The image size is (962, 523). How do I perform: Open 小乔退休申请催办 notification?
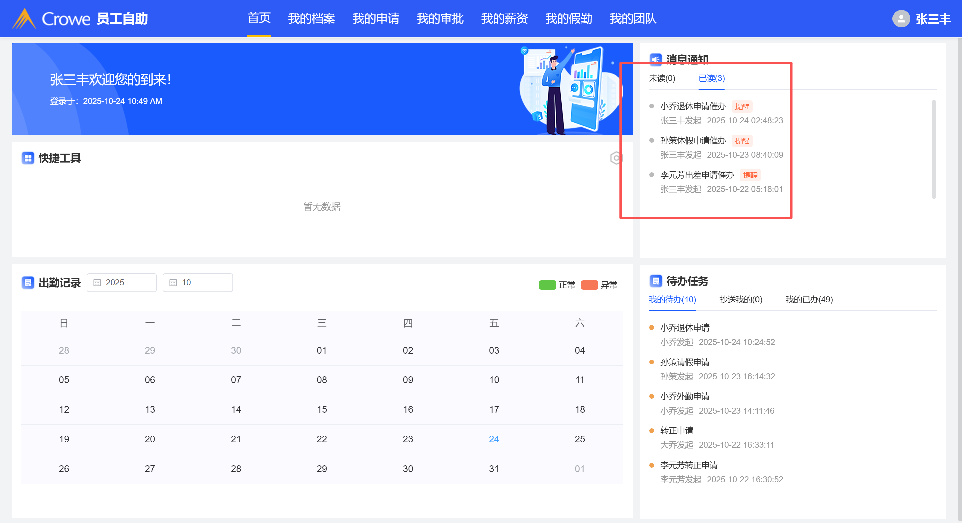tap(693, 107)
